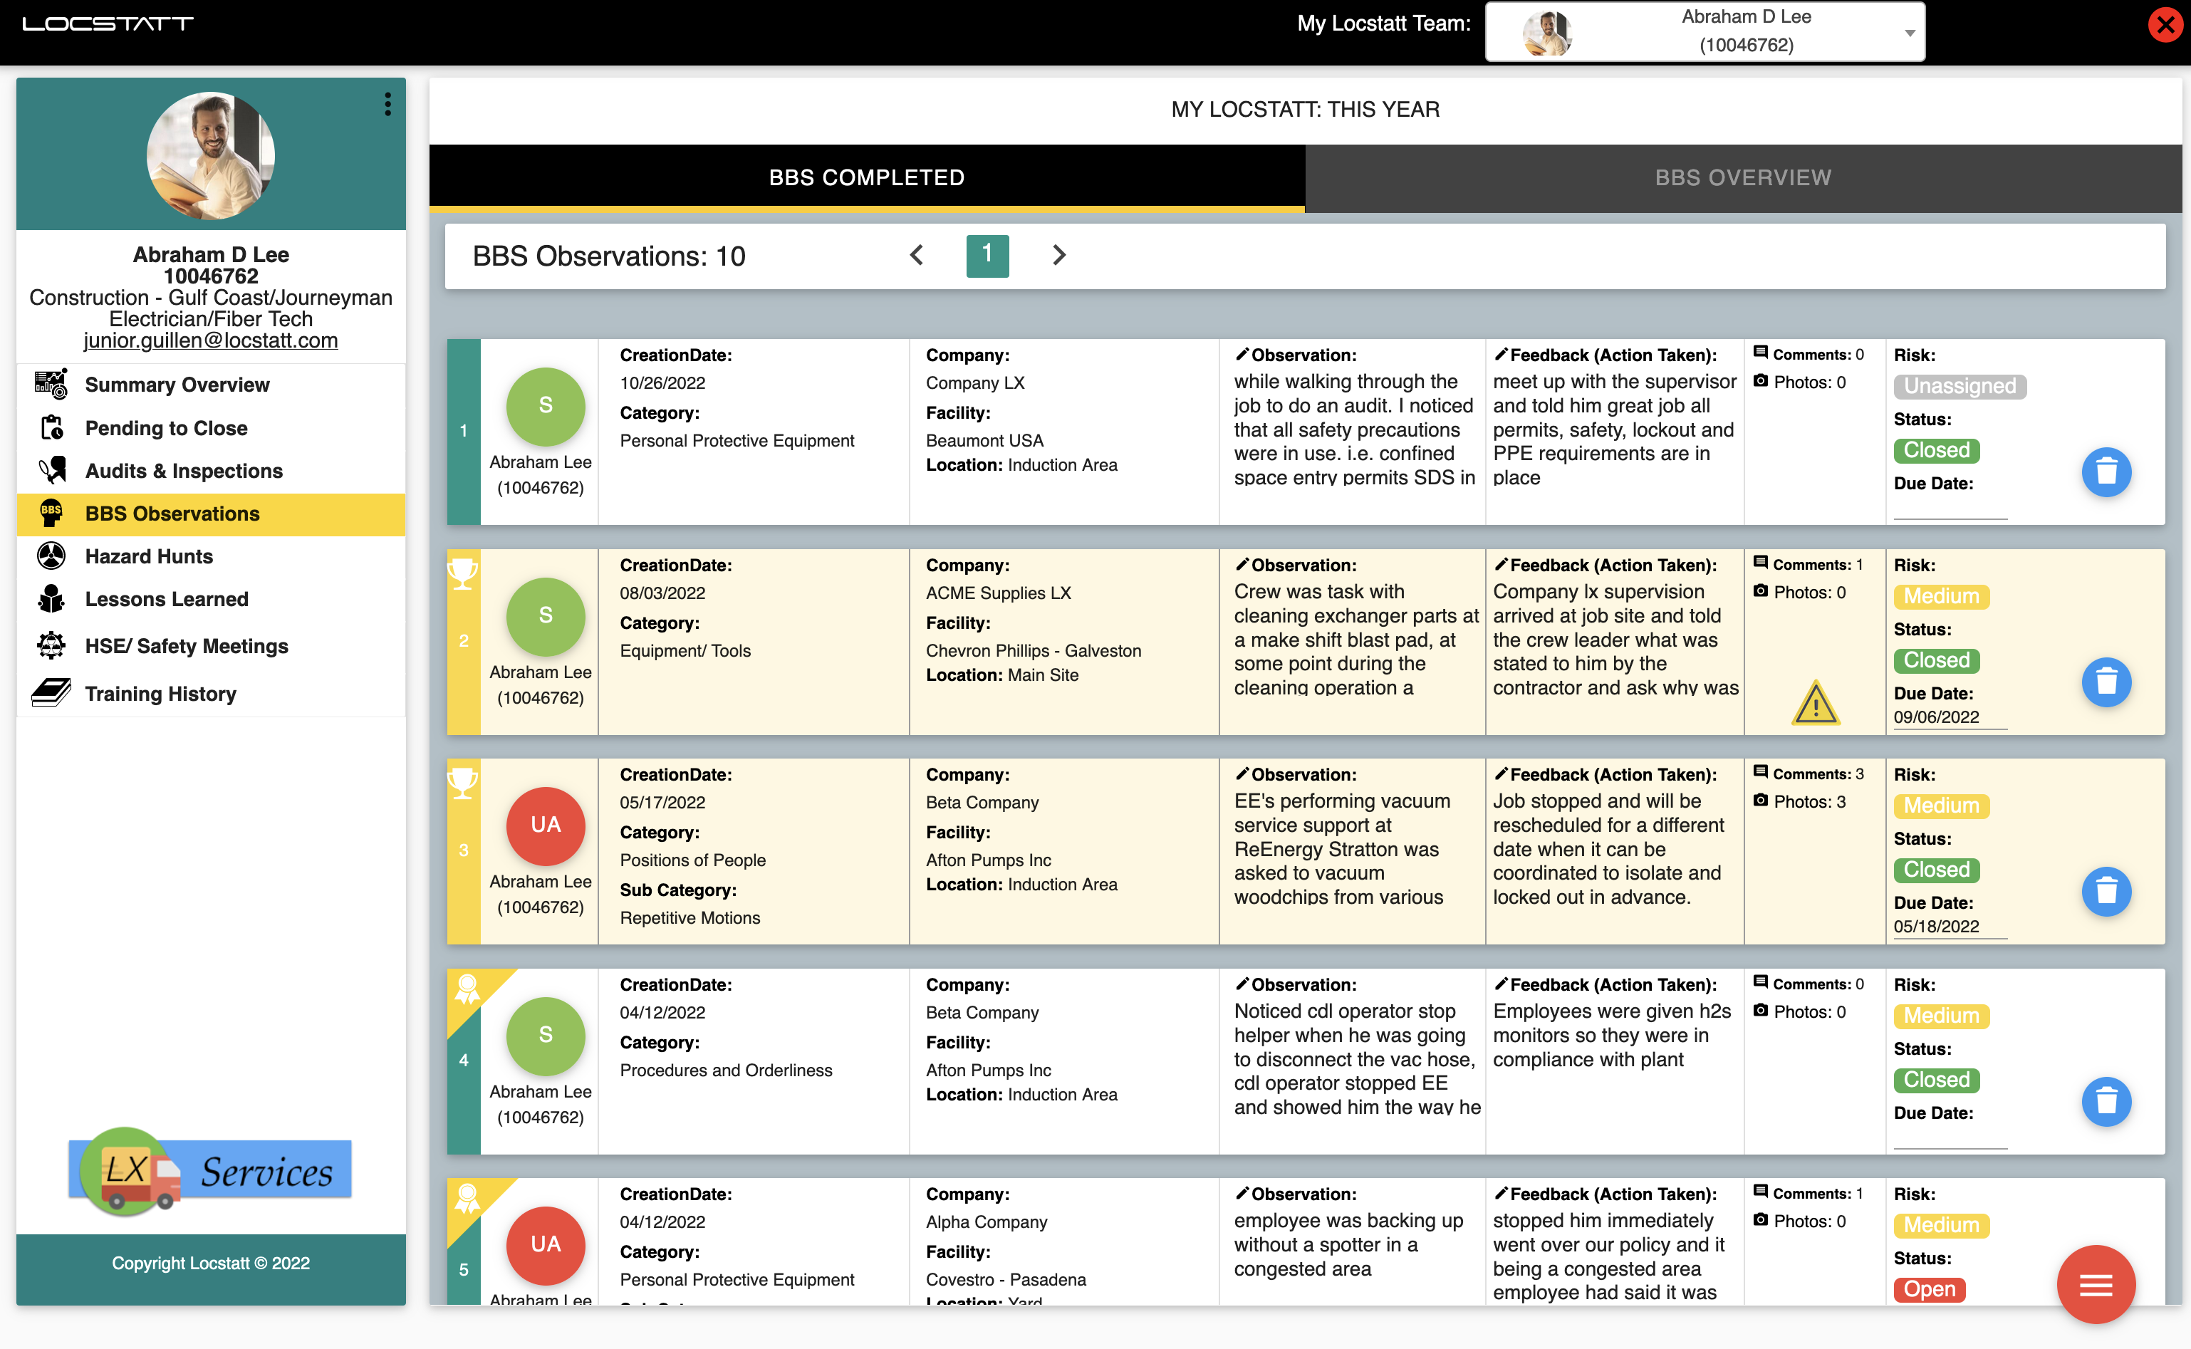Screen dimensions: 2191x1349
Task: Select the Summary Overview sidebar icon
Action: click(x=51, y=384)
